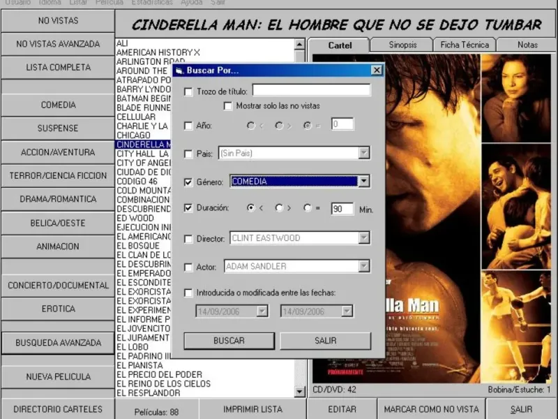Filter by TERROR/CIENCIA FICCION
This screenshot has height=419, width=558.
point(58,176)
